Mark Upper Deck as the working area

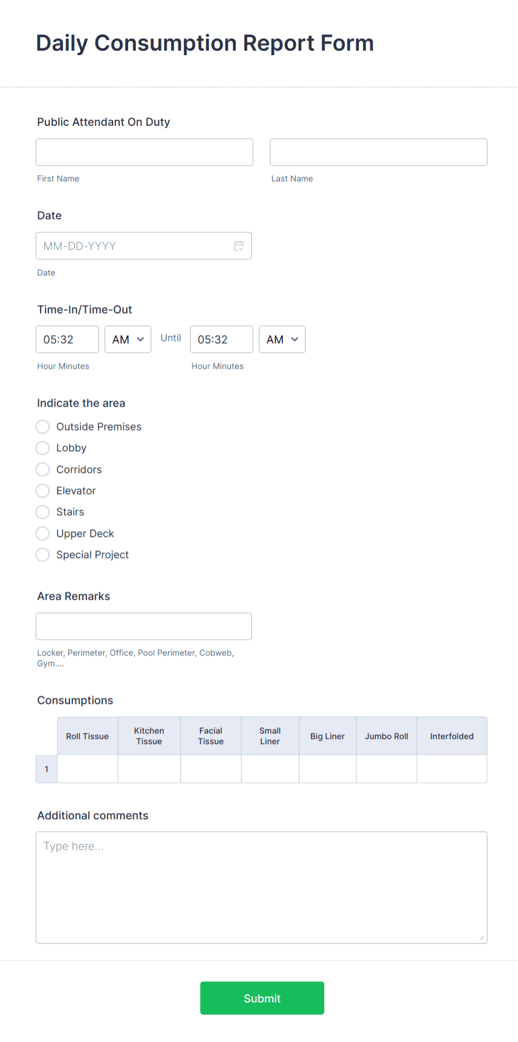[x=42, y=533]
